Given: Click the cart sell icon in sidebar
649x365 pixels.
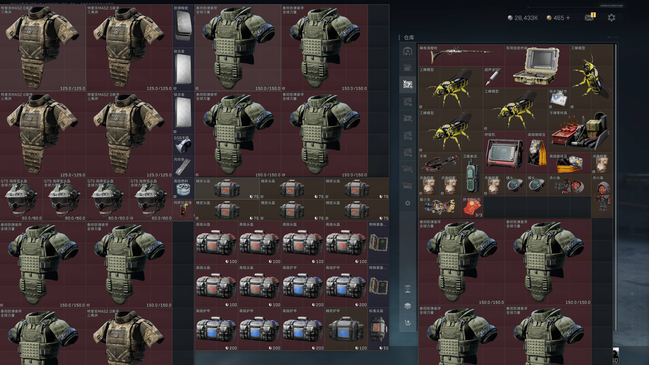Looking at the screenshot, I should pyautogui.click(x=407, y=323).
